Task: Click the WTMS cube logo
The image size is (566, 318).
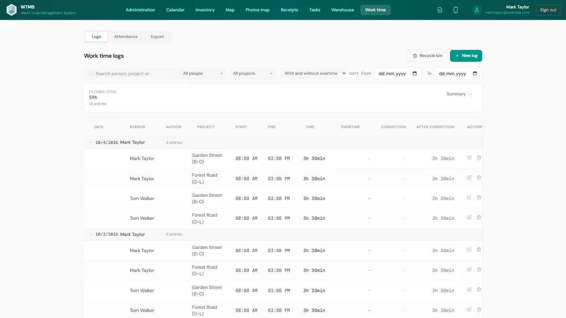Action: [x=12, y=10]
